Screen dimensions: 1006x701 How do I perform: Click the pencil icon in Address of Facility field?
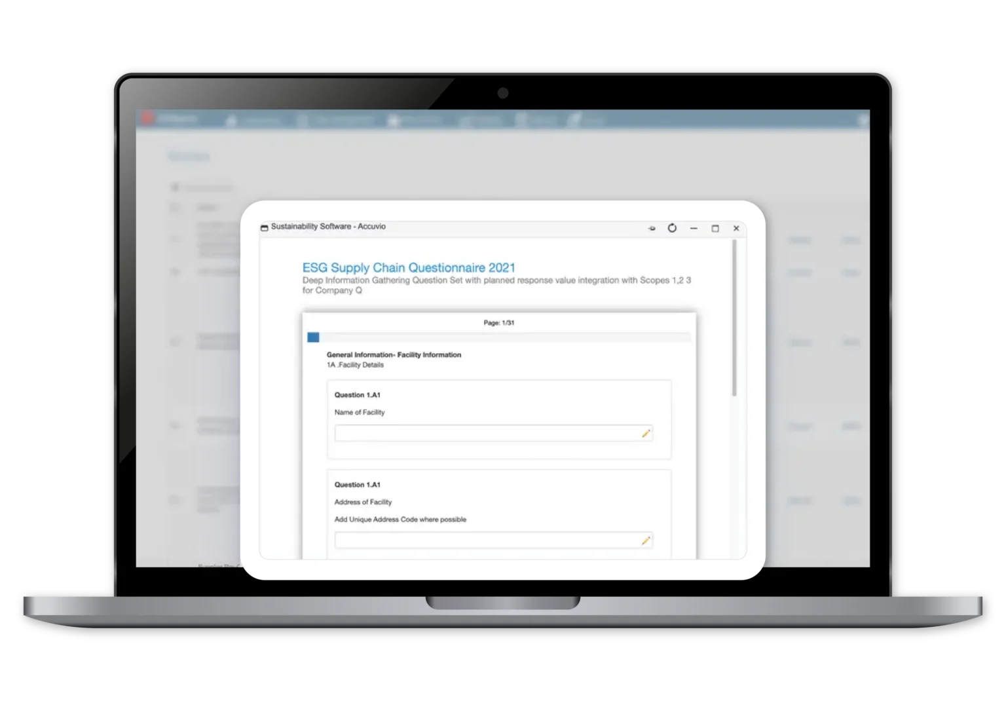click(x=646, y=540)
